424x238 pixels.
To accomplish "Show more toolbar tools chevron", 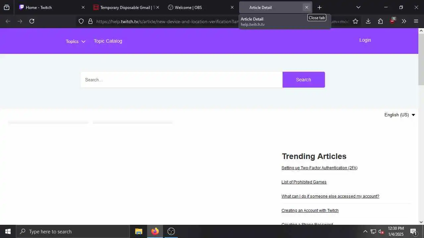I will pos(404,21).
